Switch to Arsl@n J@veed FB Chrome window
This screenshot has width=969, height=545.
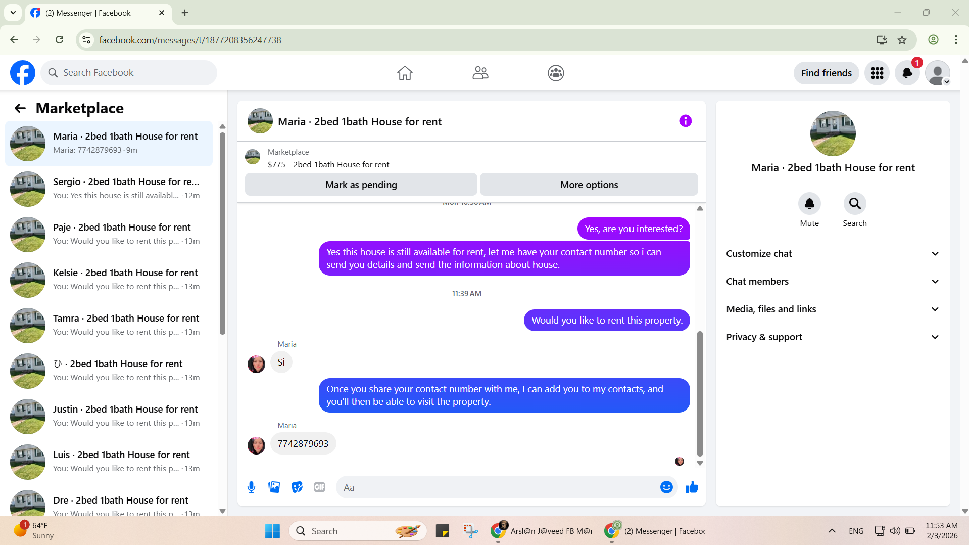click(x=541, y=531)
